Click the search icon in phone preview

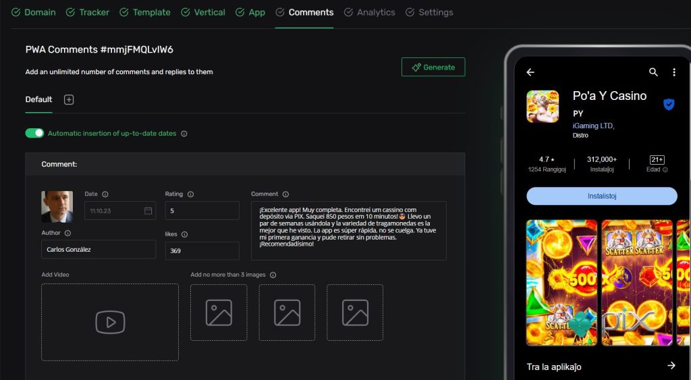pyautogui.click(x=653, y=72)
